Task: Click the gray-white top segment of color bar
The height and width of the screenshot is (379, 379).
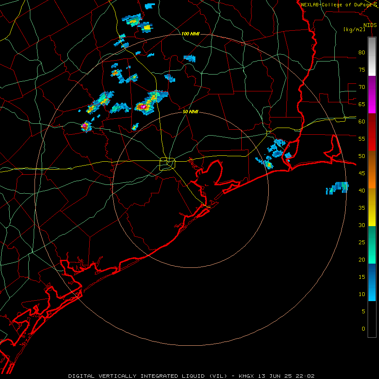Action: 372,56
